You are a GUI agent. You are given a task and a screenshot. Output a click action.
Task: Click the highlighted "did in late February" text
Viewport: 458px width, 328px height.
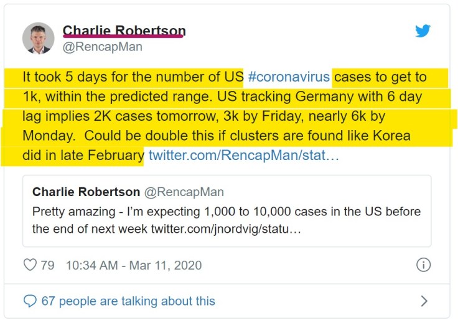[x=83, y=154]
